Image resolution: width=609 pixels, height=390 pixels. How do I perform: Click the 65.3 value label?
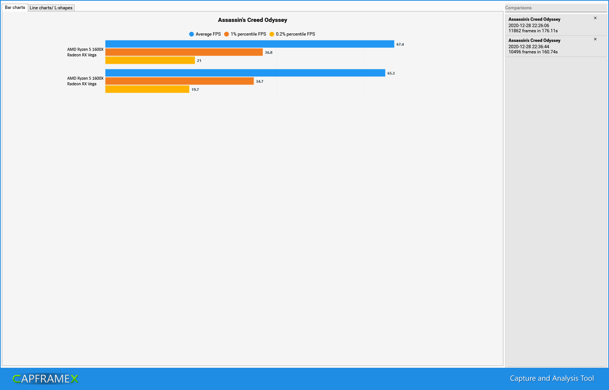pyautogui.click(x=391, y=73)
